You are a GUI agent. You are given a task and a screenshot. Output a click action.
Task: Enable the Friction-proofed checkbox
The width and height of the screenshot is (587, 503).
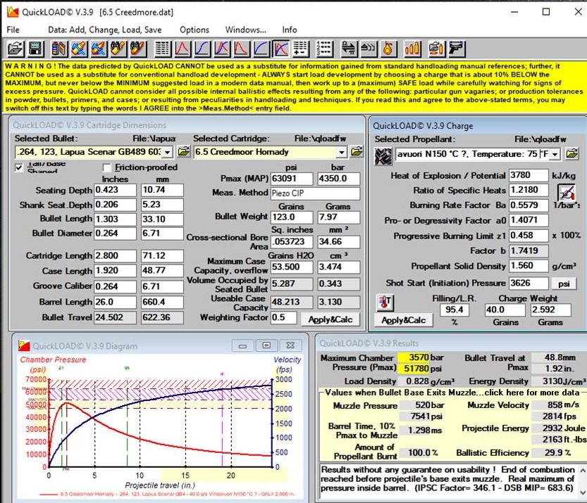tap(107, 167)
